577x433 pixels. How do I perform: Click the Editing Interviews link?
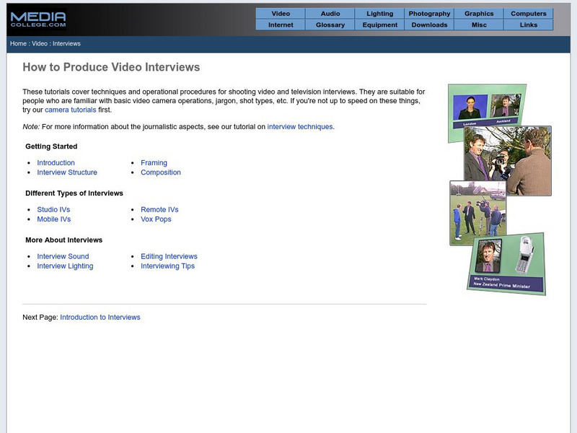click(x=169, y=257)
